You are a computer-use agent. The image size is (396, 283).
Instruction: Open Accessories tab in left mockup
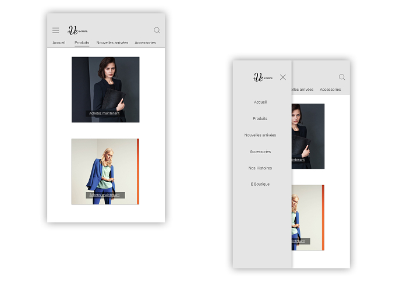point(145,43)
